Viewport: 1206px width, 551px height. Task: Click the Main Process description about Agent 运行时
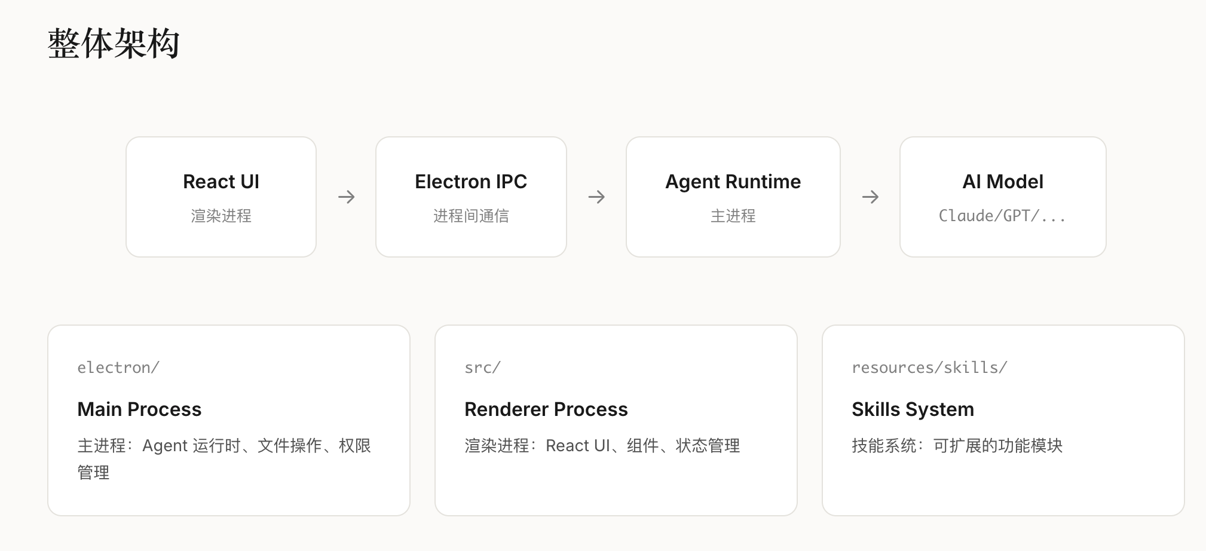tap(224, 446)
